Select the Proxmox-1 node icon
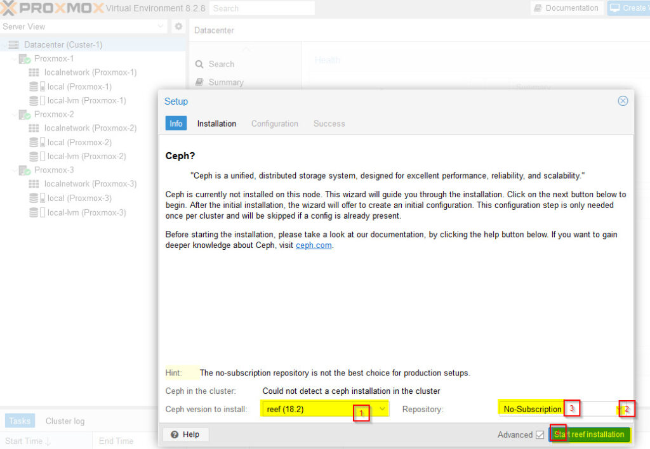Image resolution: width=650 pixels, height=449 pixels. 25,59
